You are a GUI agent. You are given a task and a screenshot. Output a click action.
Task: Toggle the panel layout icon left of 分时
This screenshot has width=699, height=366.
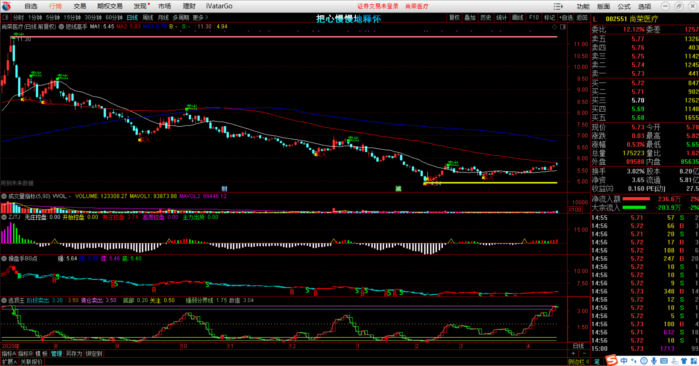pyautogui.click(x=5, y=17)
